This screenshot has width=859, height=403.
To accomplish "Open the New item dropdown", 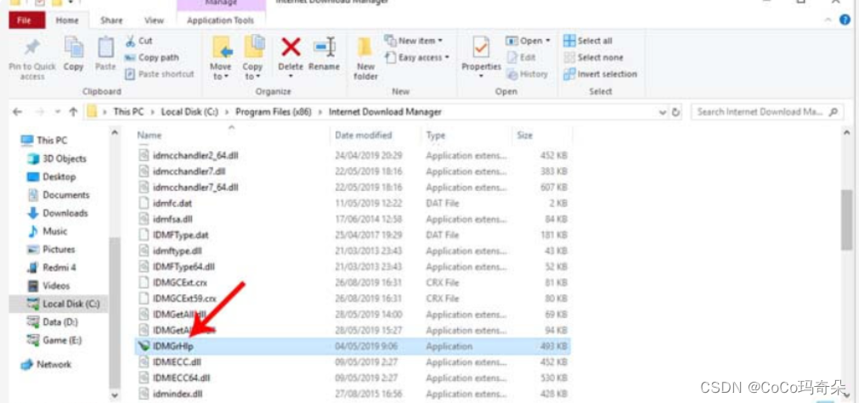I will point(413,41).
